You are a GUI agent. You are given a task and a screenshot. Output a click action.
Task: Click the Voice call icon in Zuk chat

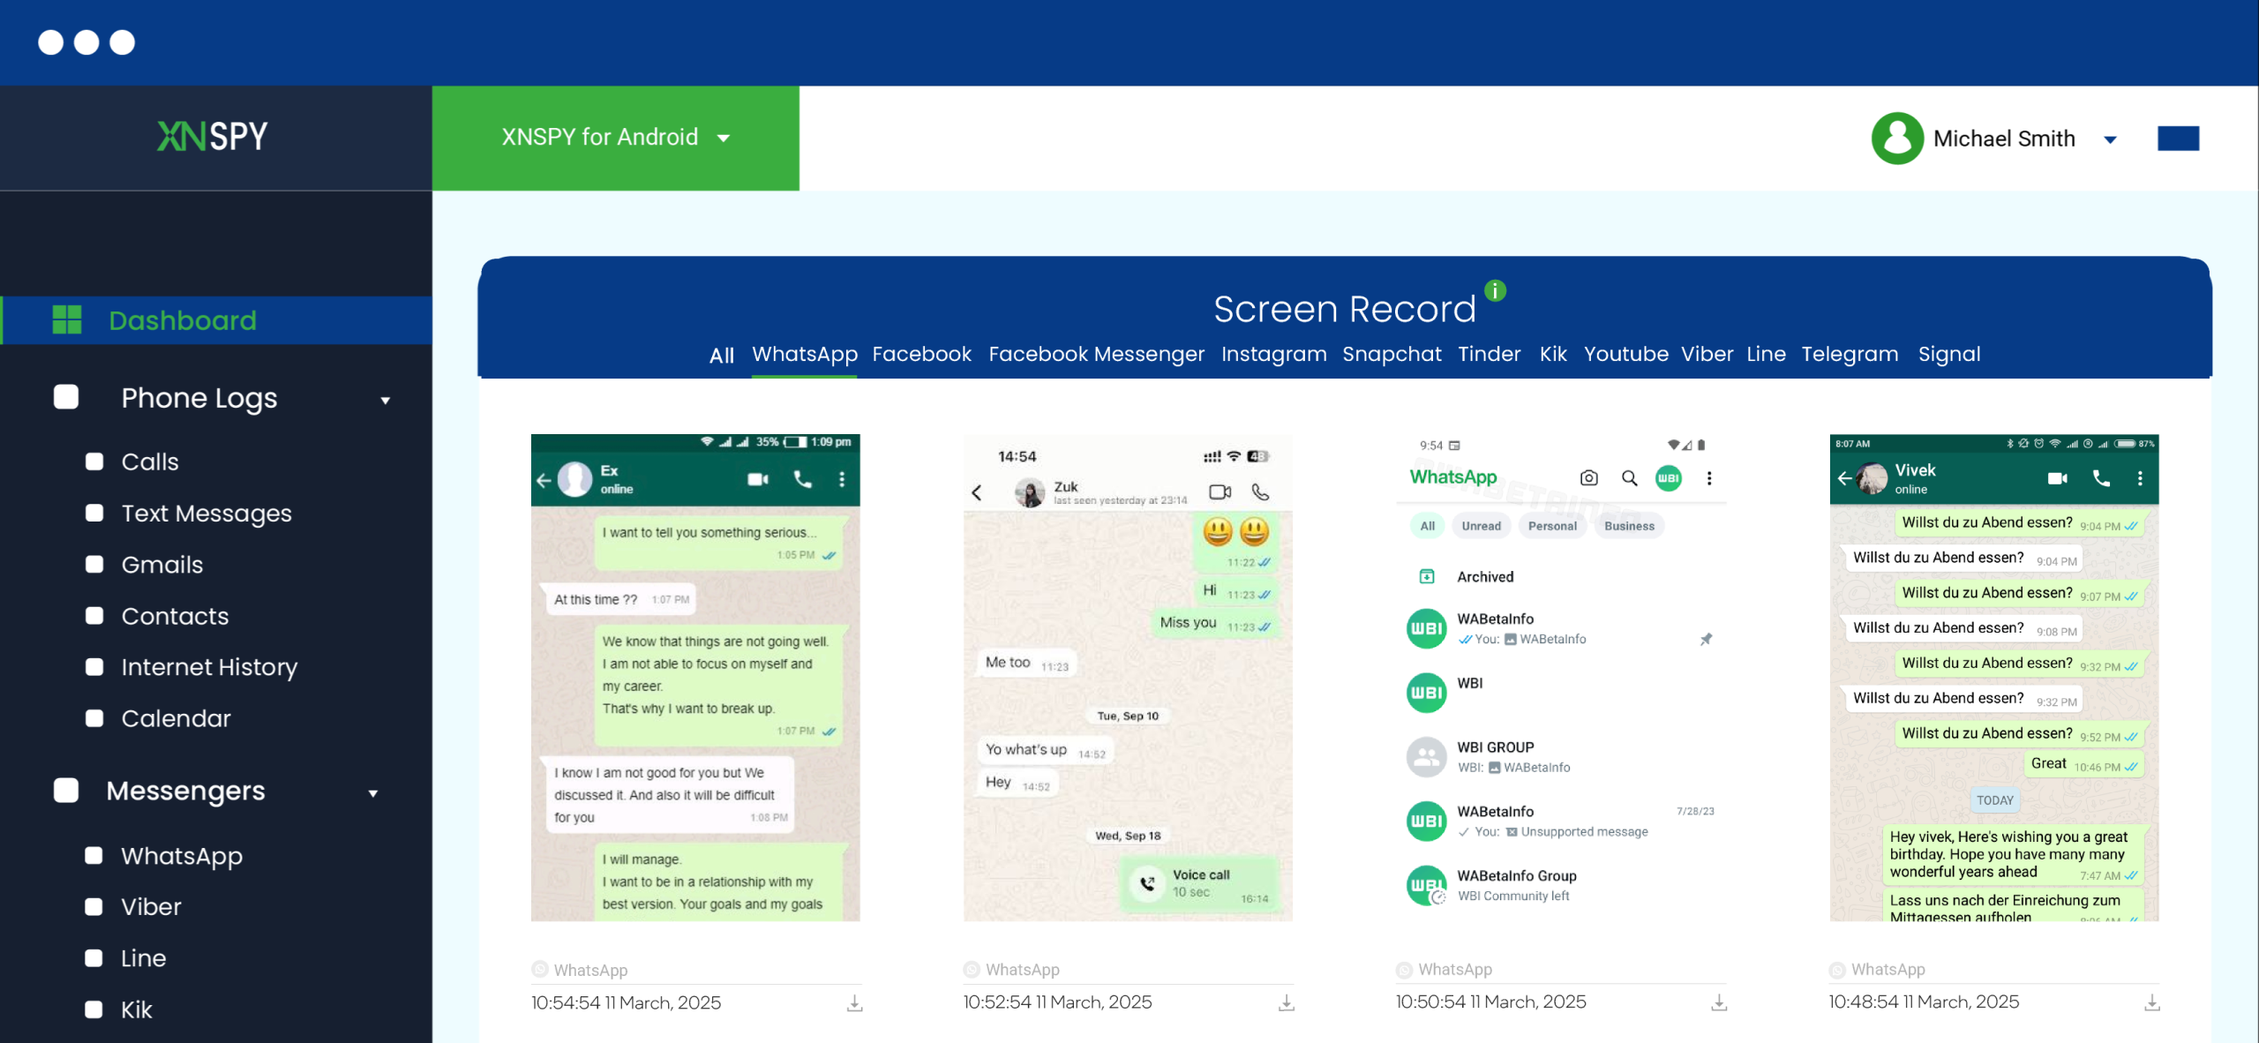click(1147, 883)
